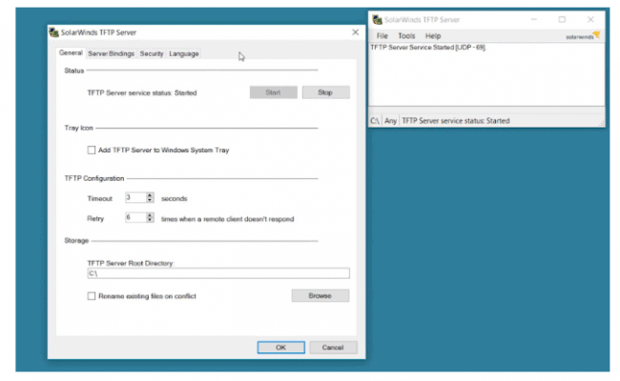
Task: Open the File menu in the main window
Action: [382, 36]
